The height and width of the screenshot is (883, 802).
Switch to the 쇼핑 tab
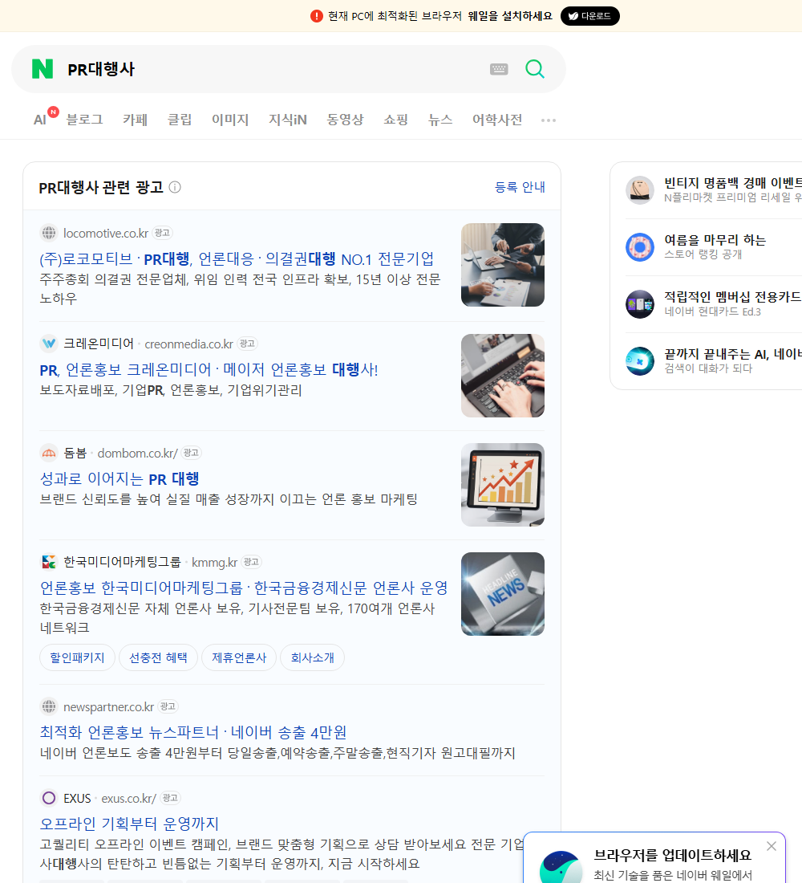pyautogui.click(x=395, y=120)
